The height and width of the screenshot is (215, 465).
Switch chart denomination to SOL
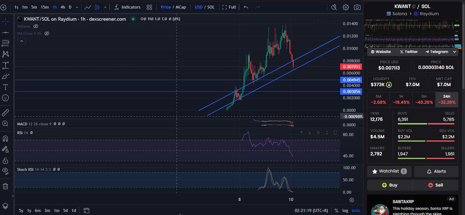[x=212, y=7]
